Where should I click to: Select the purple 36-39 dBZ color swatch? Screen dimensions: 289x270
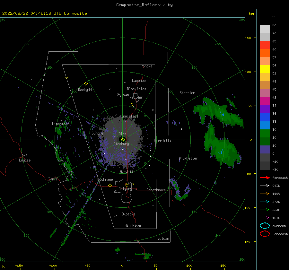[265, 109]
